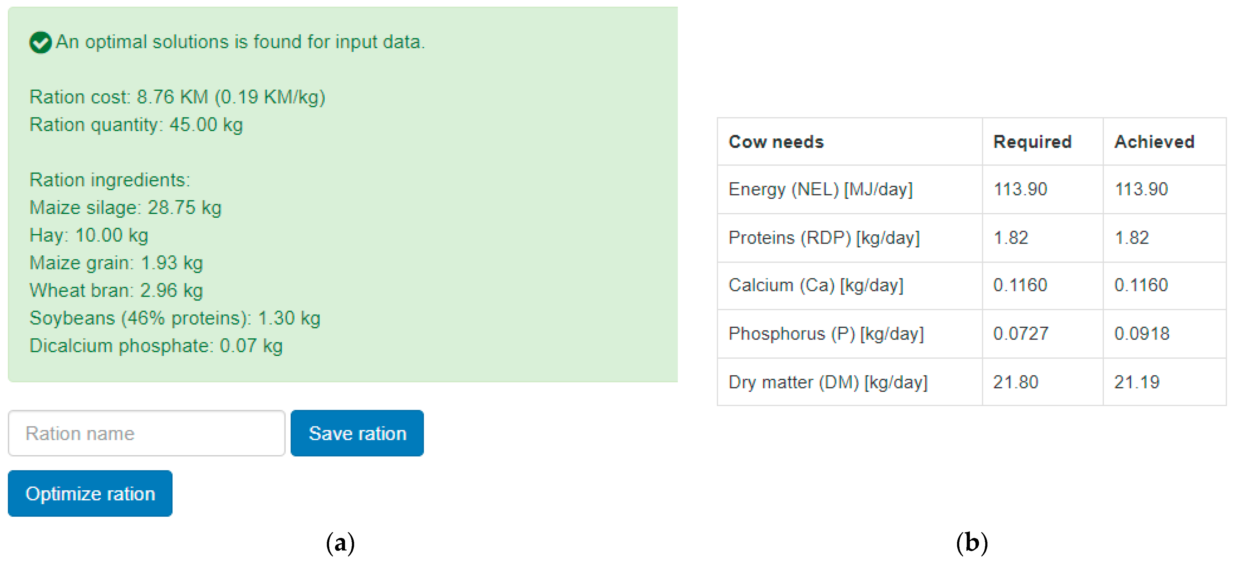
Task: Select the Calcium (Ca) row label
Action: [815, 285]
